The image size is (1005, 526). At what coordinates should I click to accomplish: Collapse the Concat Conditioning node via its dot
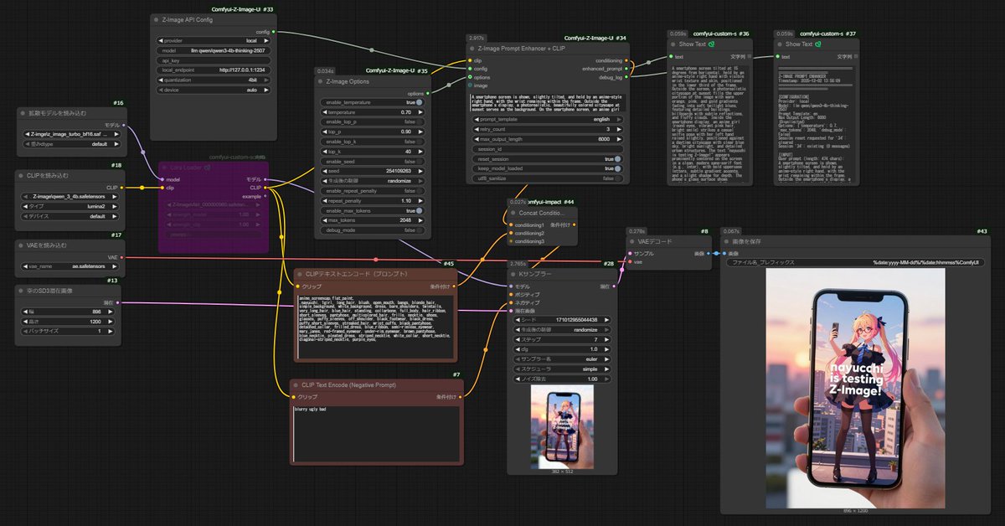coord(514,213)
